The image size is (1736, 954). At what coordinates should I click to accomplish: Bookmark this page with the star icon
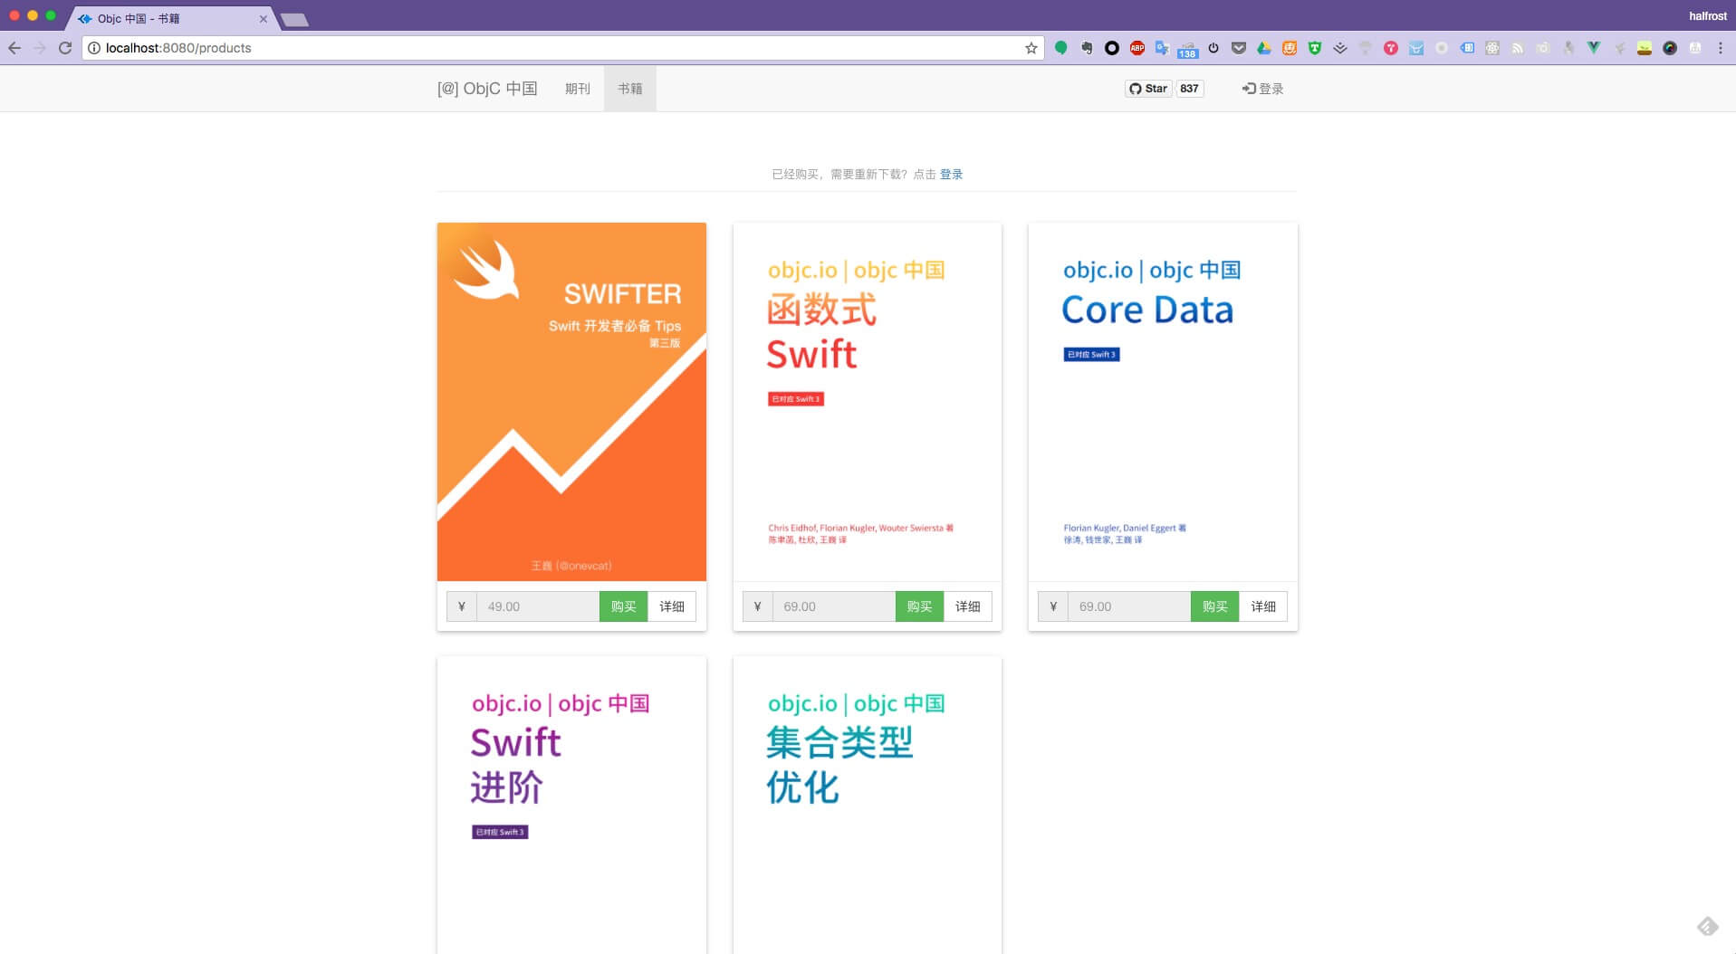point(1031,48)
